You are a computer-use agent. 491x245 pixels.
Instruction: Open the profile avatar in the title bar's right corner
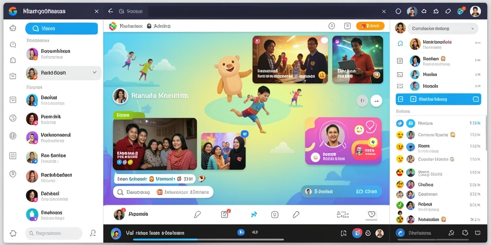click(475, 11)
